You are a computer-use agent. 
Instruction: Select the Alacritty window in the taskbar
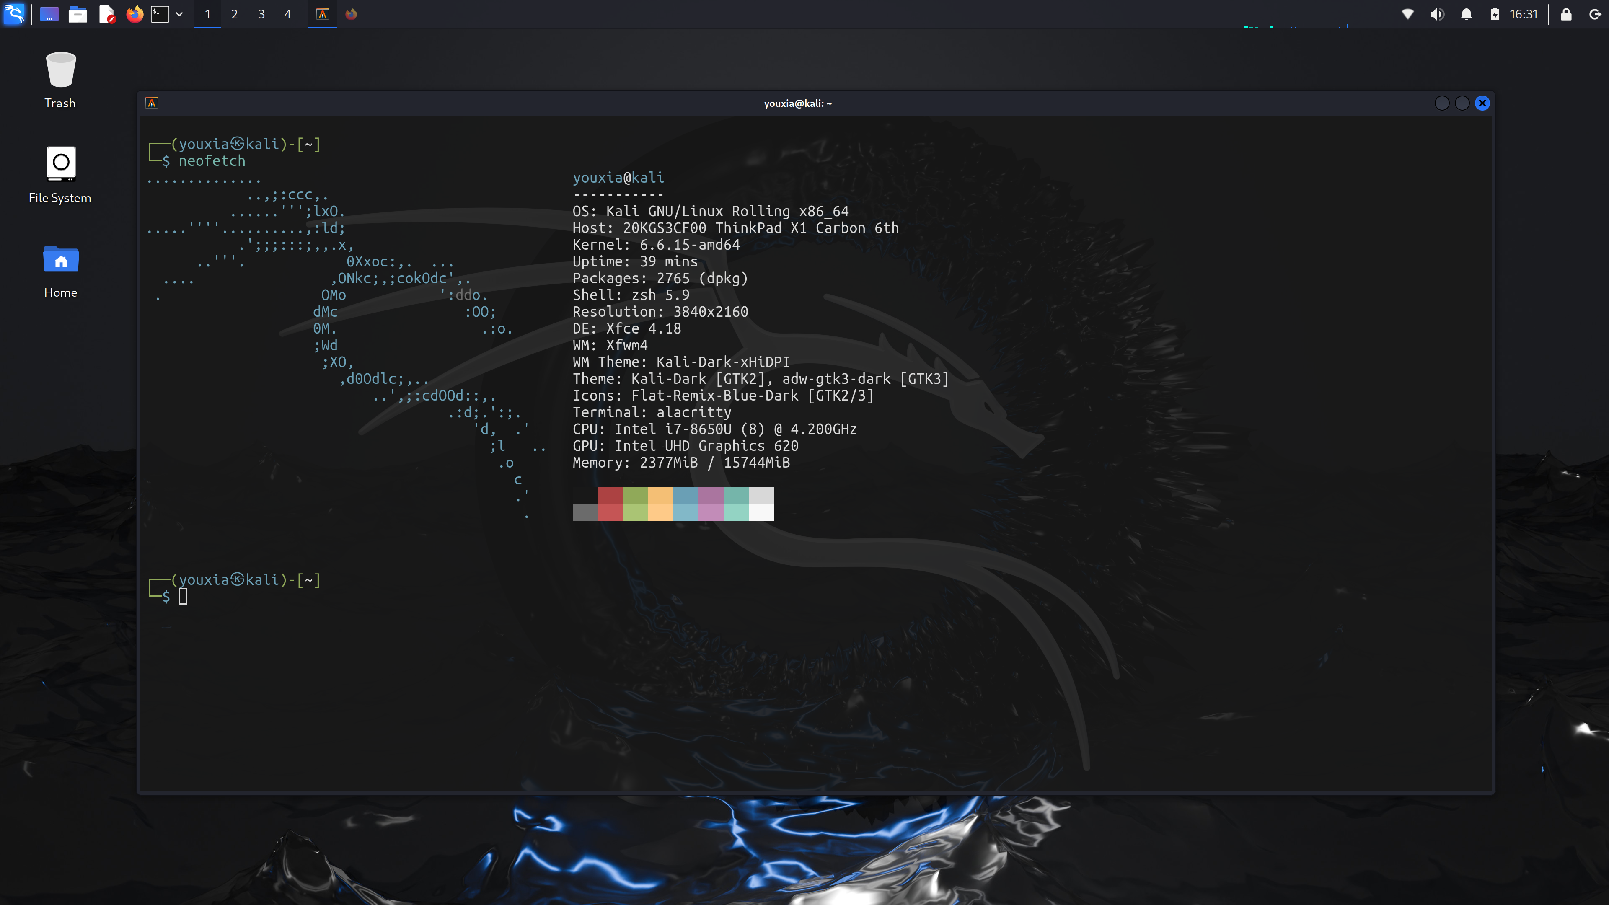[x=322, y=14]
